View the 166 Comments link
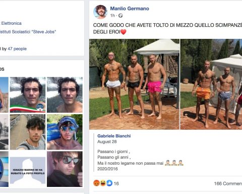The height and width of the screenshot is (194, 242). coord(228,183)
